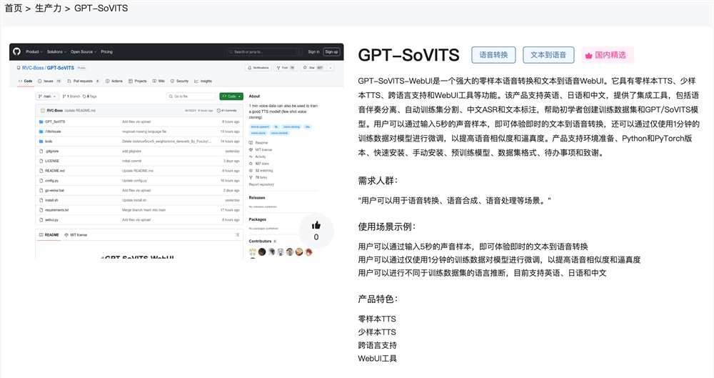Screen dimensions: 714x378
Task: Click the 需求人群: section heading
Action: [378, 181]
